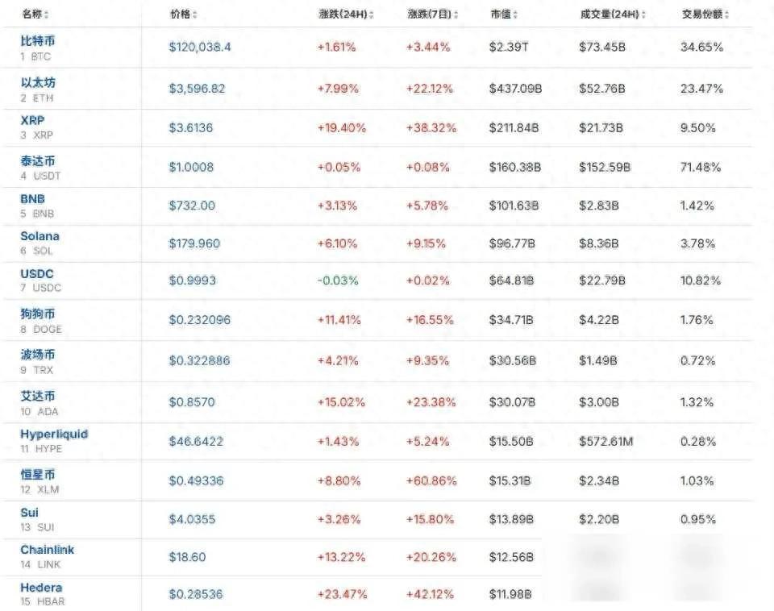Sort by 涨跌(24H) column header
This screenshot has width=774, height=611.
(346, 15)
